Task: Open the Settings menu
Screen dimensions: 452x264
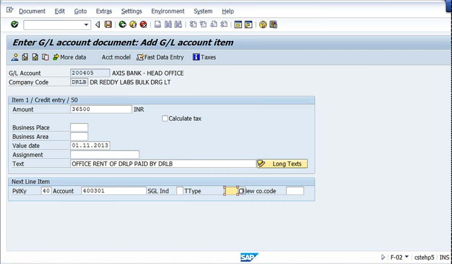Action: point(132,11)
